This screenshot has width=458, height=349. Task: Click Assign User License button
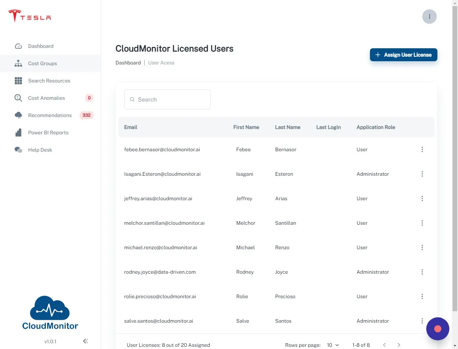404,55
